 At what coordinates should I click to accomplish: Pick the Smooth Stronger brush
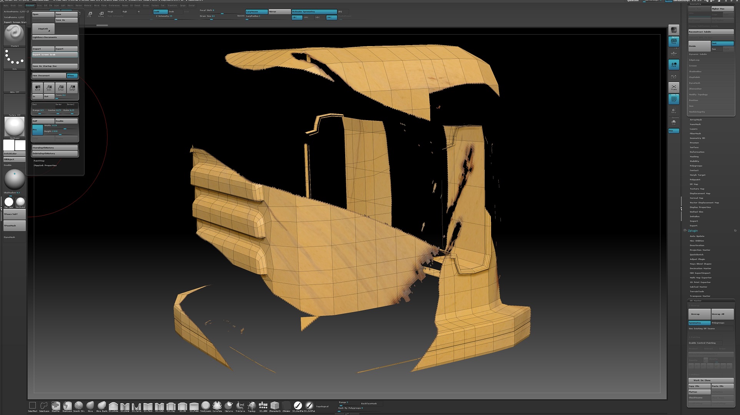[79, 406]
